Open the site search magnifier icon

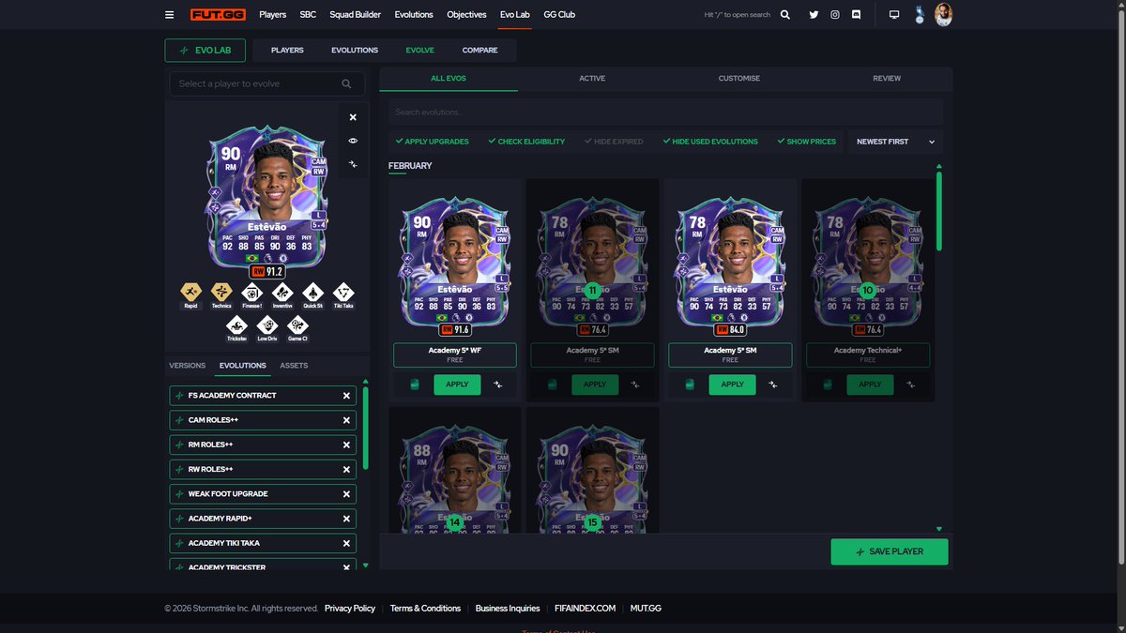click(785, 14)
